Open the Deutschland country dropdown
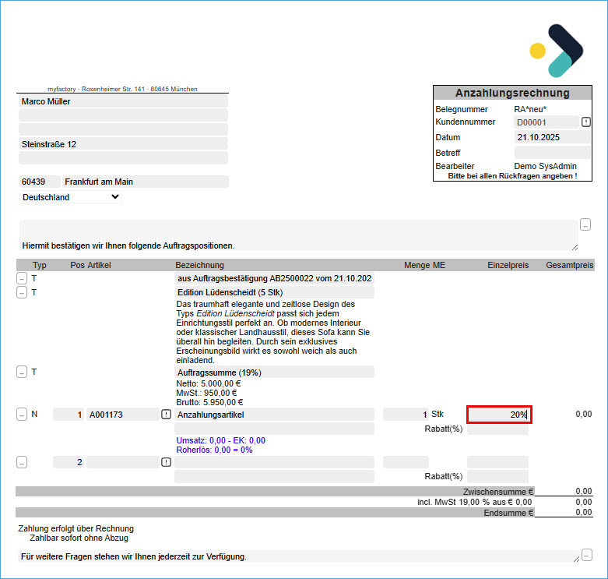The image size is (608, 579). (x=70, y=197)
